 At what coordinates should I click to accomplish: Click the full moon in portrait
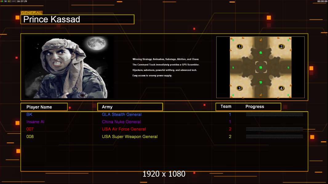(x=96, y=43)
